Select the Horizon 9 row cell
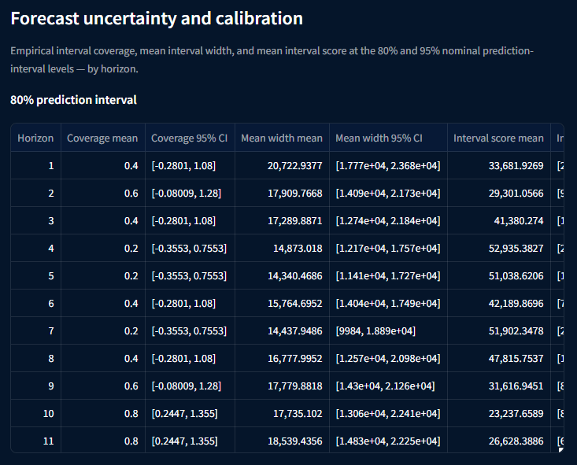Screen dimensions: 577x465 point(35,386)
